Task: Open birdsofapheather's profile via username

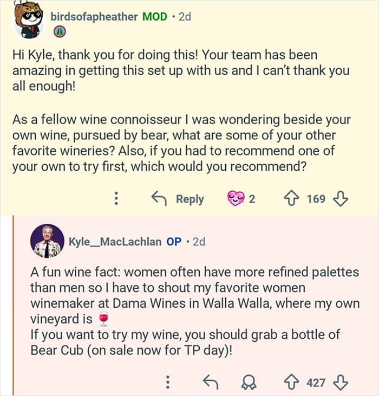Action: 94,16
